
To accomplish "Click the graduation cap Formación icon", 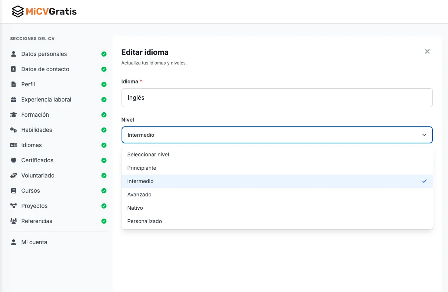I will 14,115.
